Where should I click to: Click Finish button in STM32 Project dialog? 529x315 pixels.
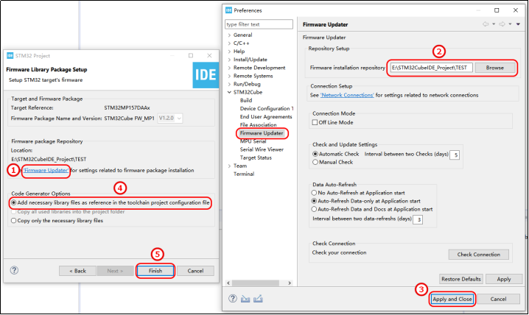click(155, 271)
